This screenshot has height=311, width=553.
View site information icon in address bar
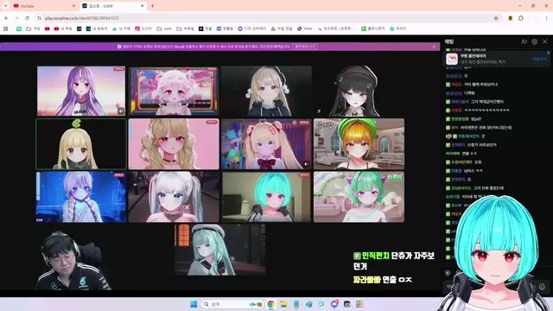pos(39,18)
